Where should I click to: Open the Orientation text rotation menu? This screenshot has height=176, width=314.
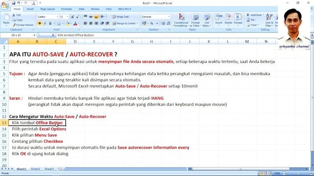pos(103,17)
